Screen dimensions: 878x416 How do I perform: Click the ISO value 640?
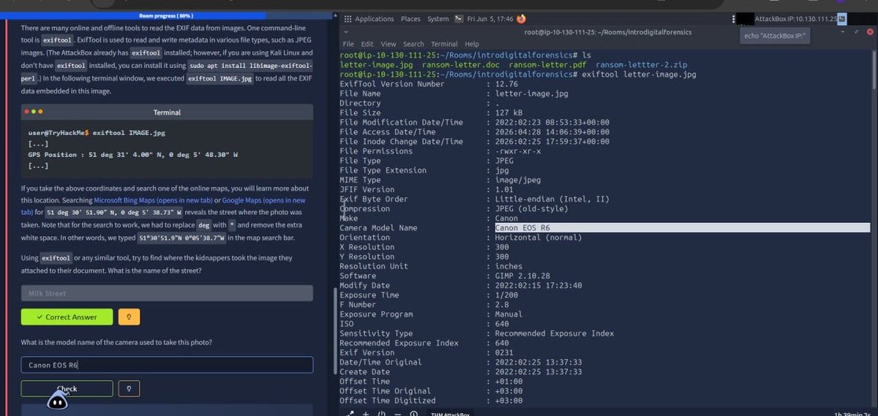point(502,324)
